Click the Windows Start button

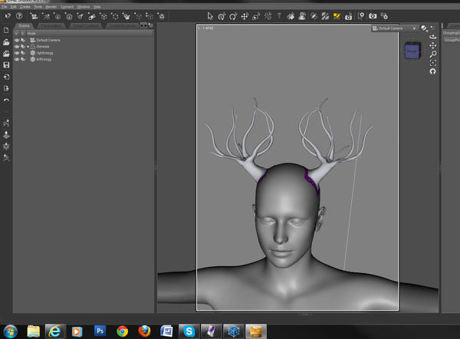point(11,331)
